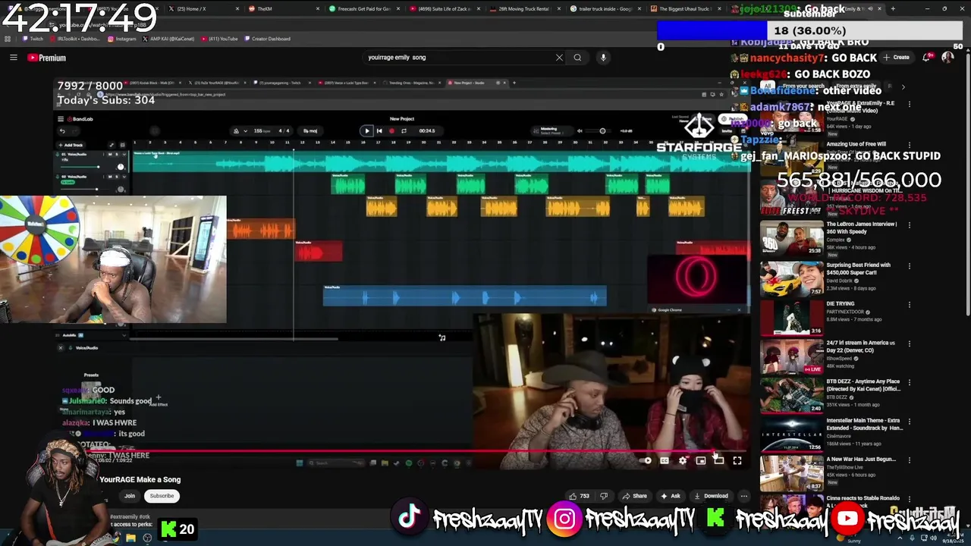Select the red audio clip in BandLab timeline
Screen dimensions: 971x546
click(319, 251)
